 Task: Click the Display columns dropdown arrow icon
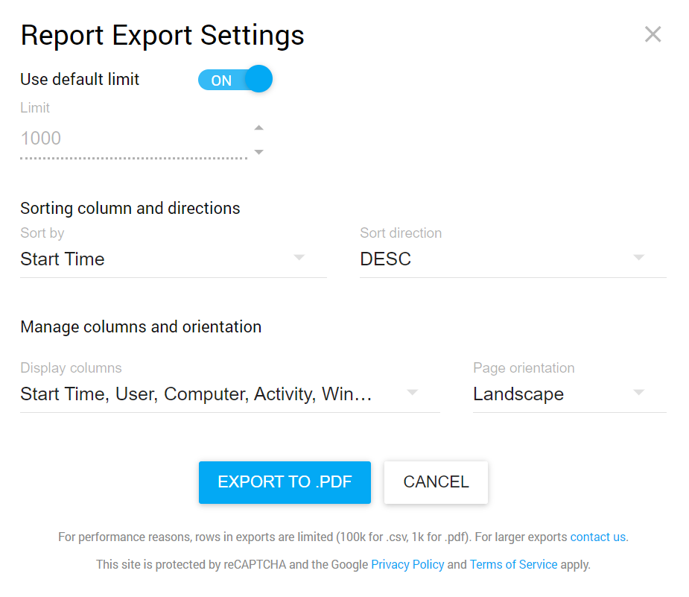coord(412,393)
